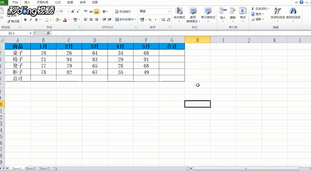Screen dimensions: 311x171
Task: Open Excel Help question mark
Action: pyautogui.click(x=301, y=2)
